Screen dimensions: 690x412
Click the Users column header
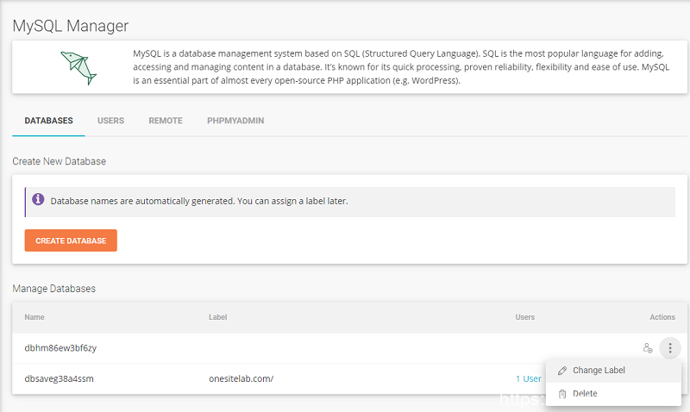coord(524,317)
